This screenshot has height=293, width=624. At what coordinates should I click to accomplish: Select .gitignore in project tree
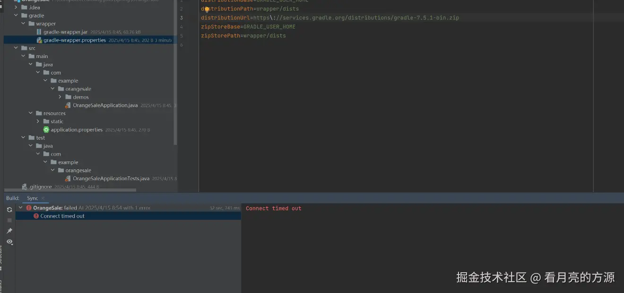click(x=41, y=187)
